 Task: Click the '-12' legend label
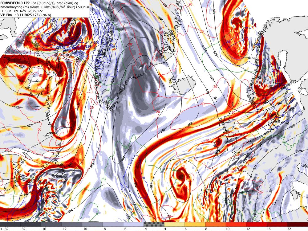64,229
